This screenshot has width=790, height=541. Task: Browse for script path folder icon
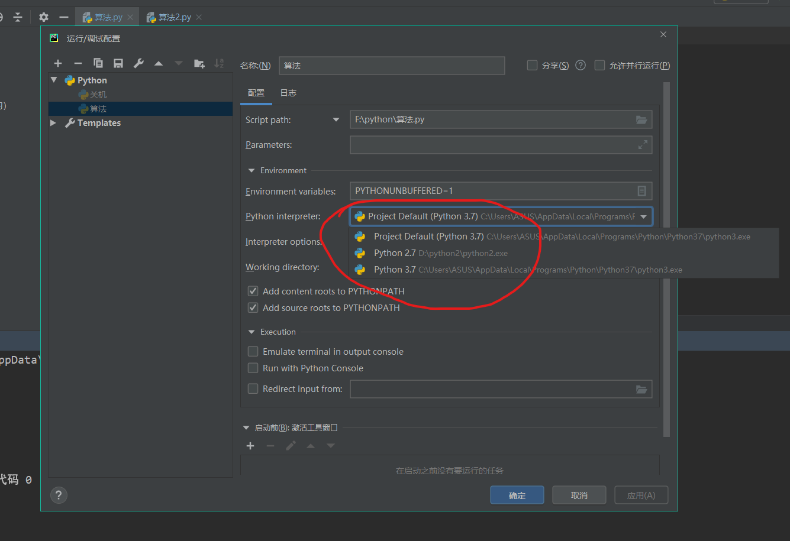(x=641, y=119)
